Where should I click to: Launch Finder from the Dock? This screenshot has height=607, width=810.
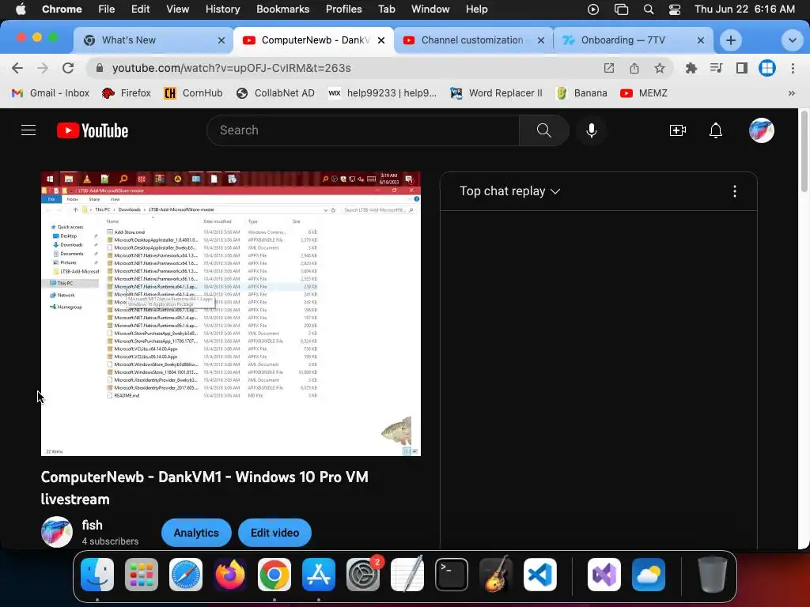(97, 575)
